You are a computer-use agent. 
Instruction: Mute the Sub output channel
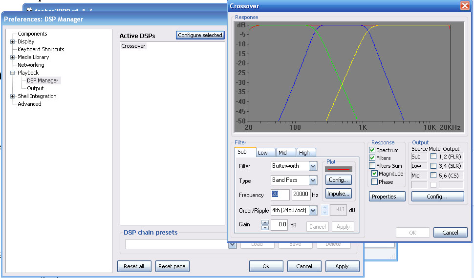[433, 157]
